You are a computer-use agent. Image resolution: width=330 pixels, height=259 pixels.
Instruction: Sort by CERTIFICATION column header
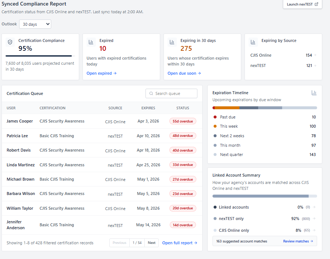point(52,108)
